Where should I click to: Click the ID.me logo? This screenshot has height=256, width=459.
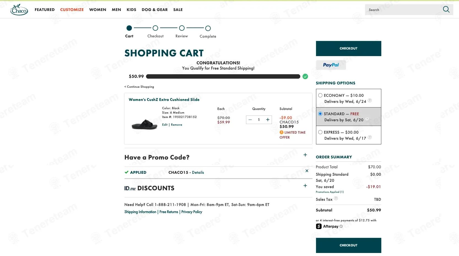click(x=130, y=188)
